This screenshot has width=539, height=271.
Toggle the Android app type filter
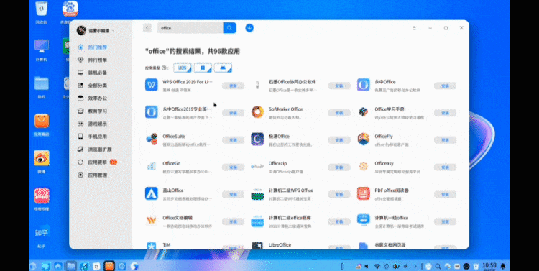point(223,68)
